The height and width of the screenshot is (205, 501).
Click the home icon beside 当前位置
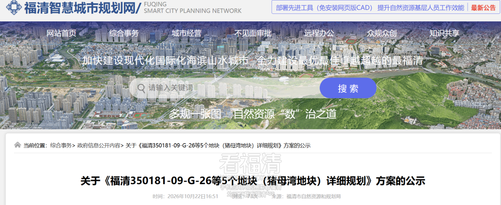18,145
